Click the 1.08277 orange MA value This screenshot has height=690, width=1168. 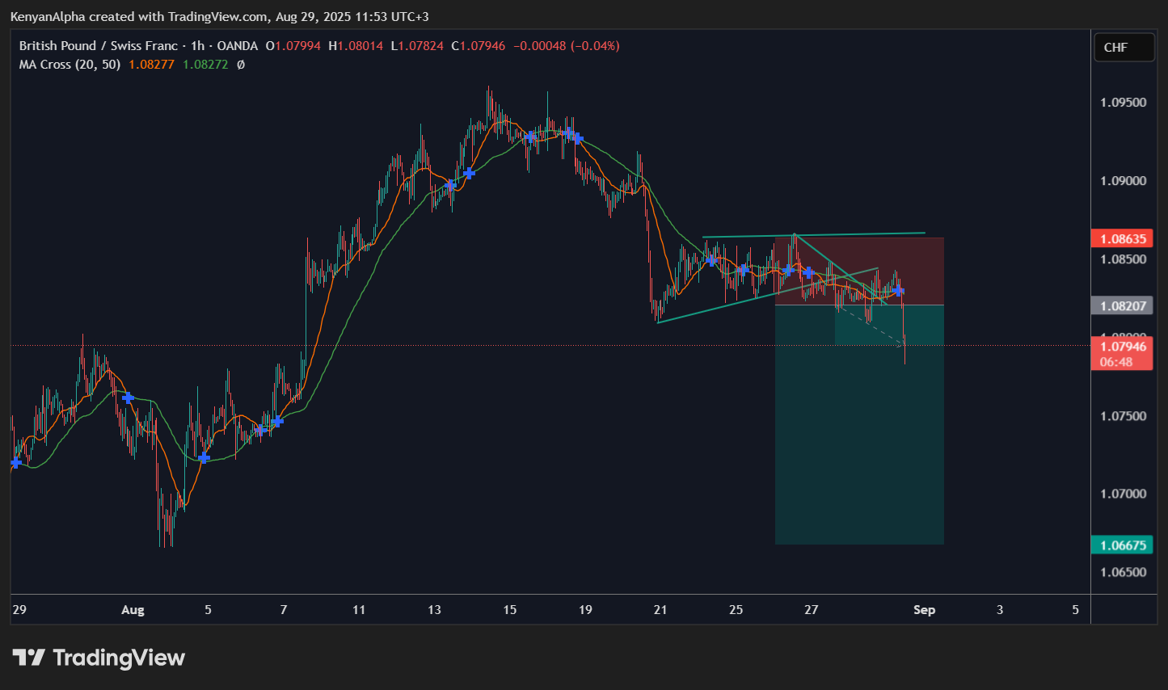151,65
